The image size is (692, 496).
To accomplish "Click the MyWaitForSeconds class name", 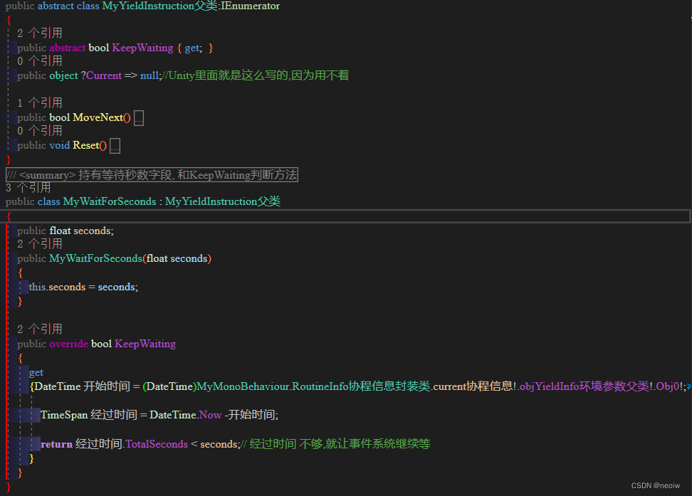I will tap(109, 201).
